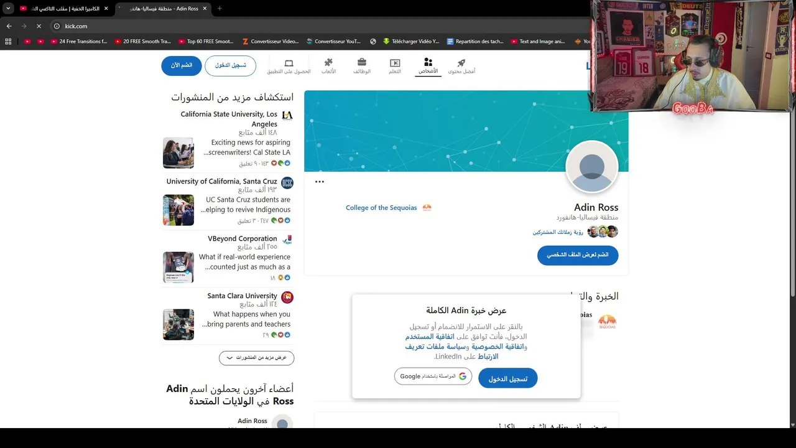
Task: Open the user agreement link in popup
Action: 430,337
